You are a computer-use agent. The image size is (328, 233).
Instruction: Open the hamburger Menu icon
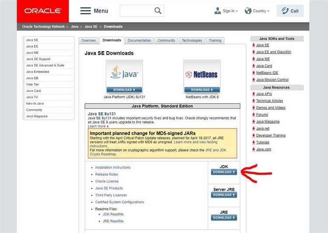click(86, 10)
